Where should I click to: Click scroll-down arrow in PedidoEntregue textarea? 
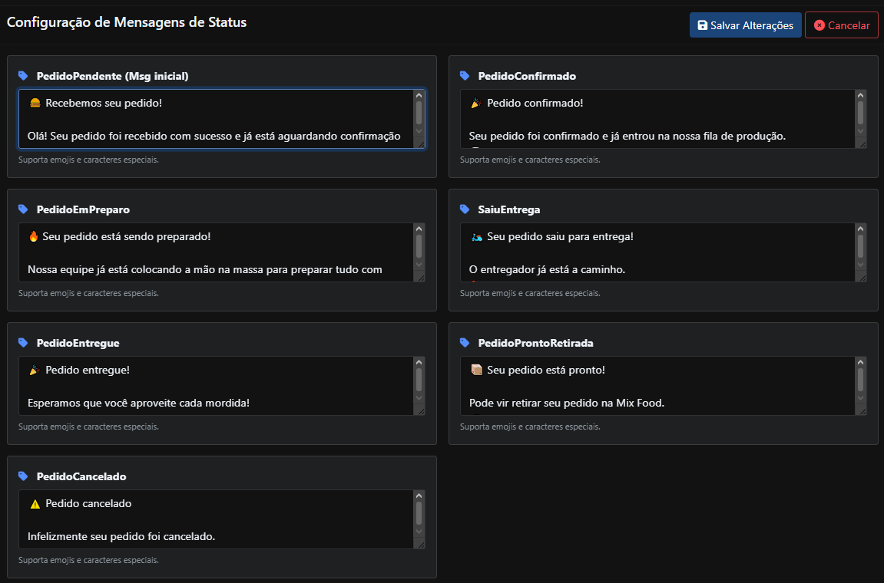click(419, 398)
